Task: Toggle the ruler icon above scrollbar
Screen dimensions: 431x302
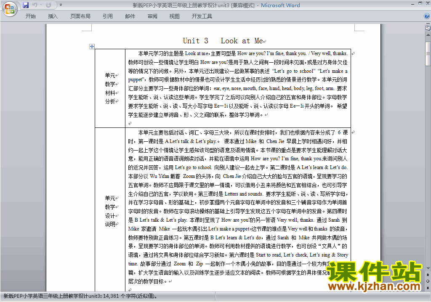Action: (x=428, y=28)
